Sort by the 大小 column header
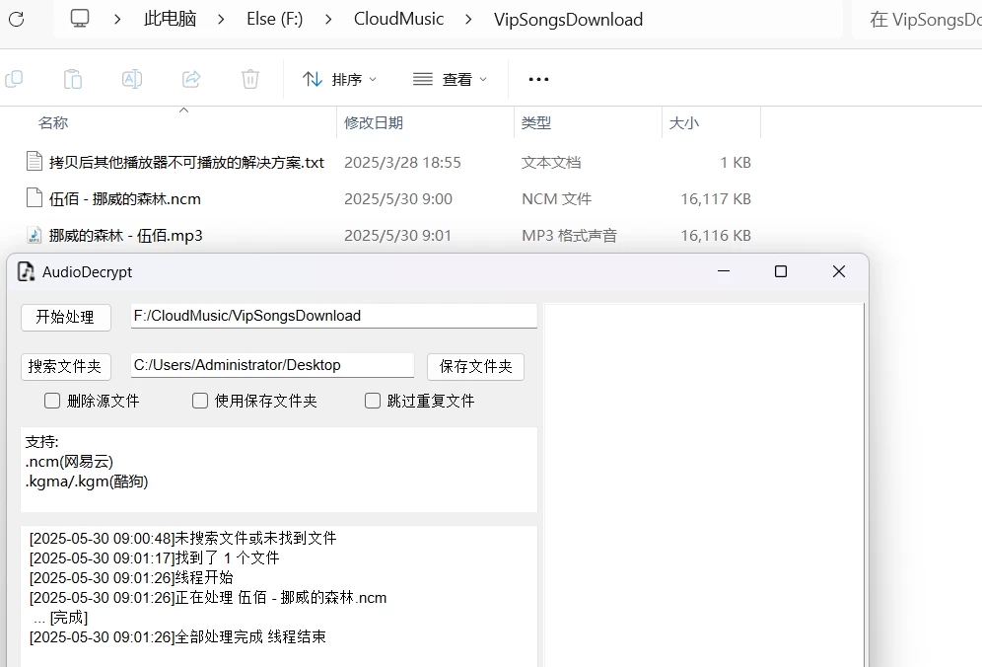Screen dimensions: 982x667 [684, 123]
